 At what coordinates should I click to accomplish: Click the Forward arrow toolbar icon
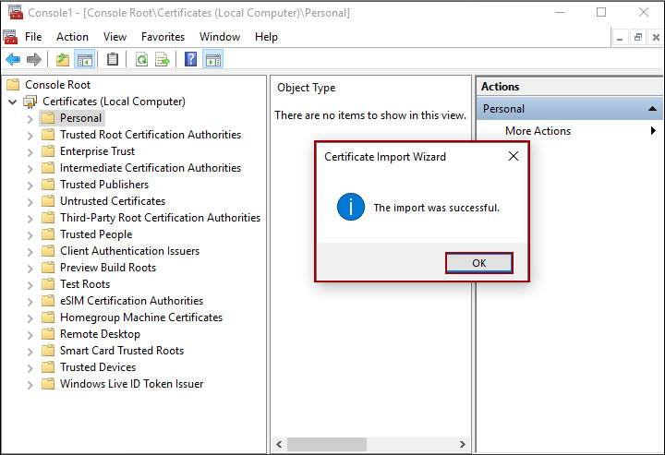click(x=34, y=60)
